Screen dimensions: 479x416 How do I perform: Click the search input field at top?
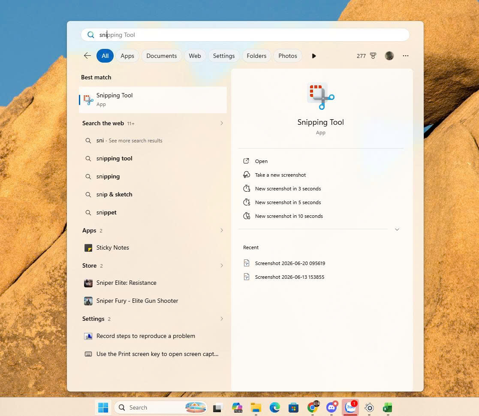(x=245, y=35)
